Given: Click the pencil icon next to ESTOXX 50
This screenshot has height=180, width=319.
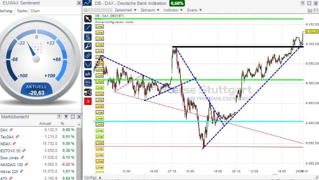Looking at the screenshot, I should pyautogui.click(x=24, y=150).
